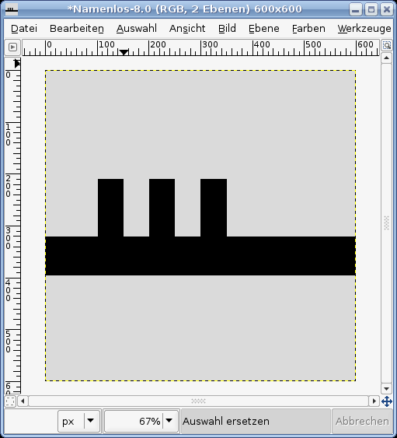
Task: Click the horizontal scrollbar track
Action: point(198,401)
